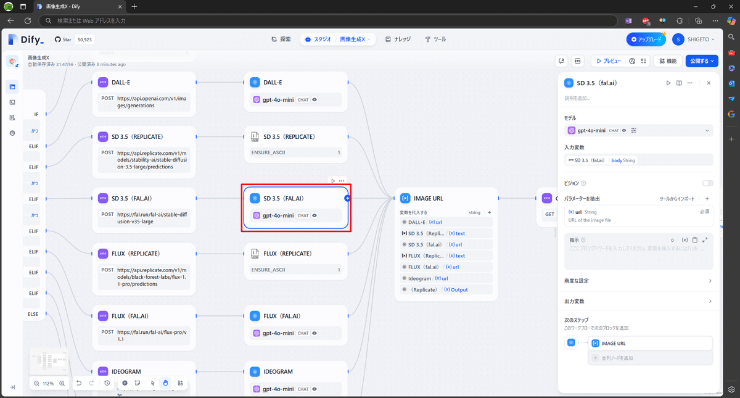The width and height of the screenshot is (740, 398).
Task: Open the gpt-4o-mini model dropdown
Action: tap(639, 130)
